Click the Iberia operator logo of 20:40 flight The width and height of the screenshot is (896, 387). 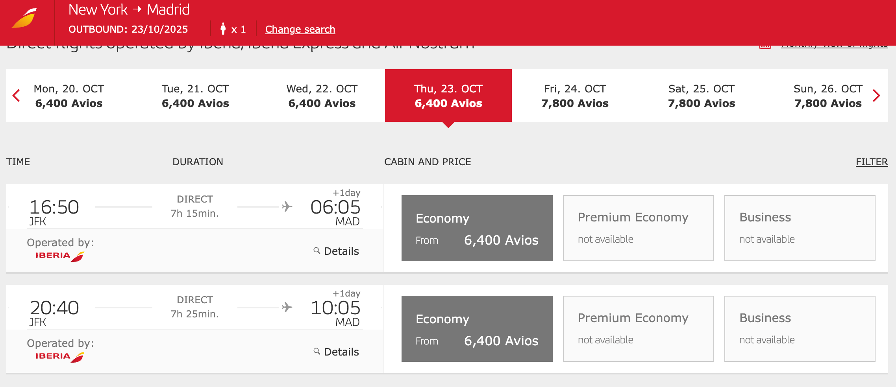(x=60, y=357)
